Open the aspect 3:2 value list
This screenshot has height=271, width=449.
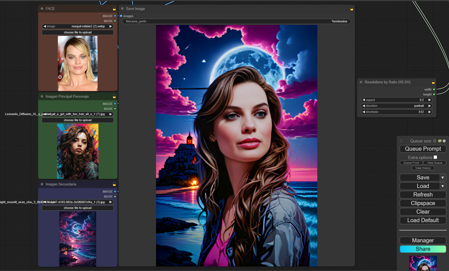[397, 100]
